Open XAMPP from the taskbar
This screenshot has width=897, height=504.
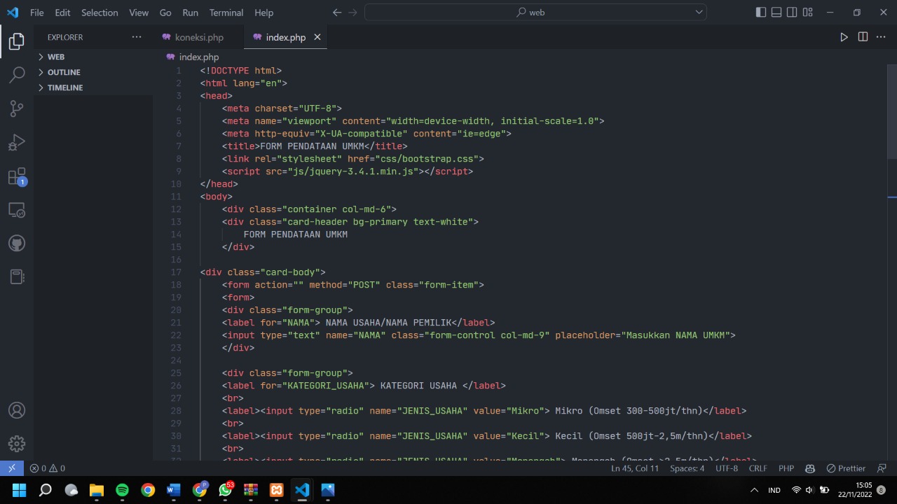[x=277, y=490]
